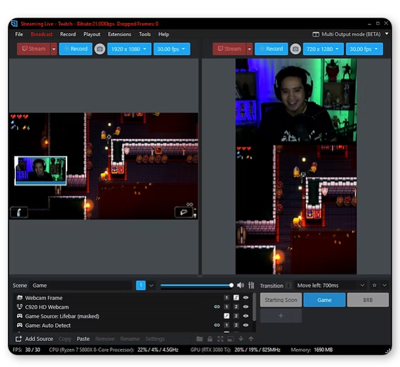
Task: Switch to the Starting Soon scene
Action: pyautogui.click(x=280, y=300)
